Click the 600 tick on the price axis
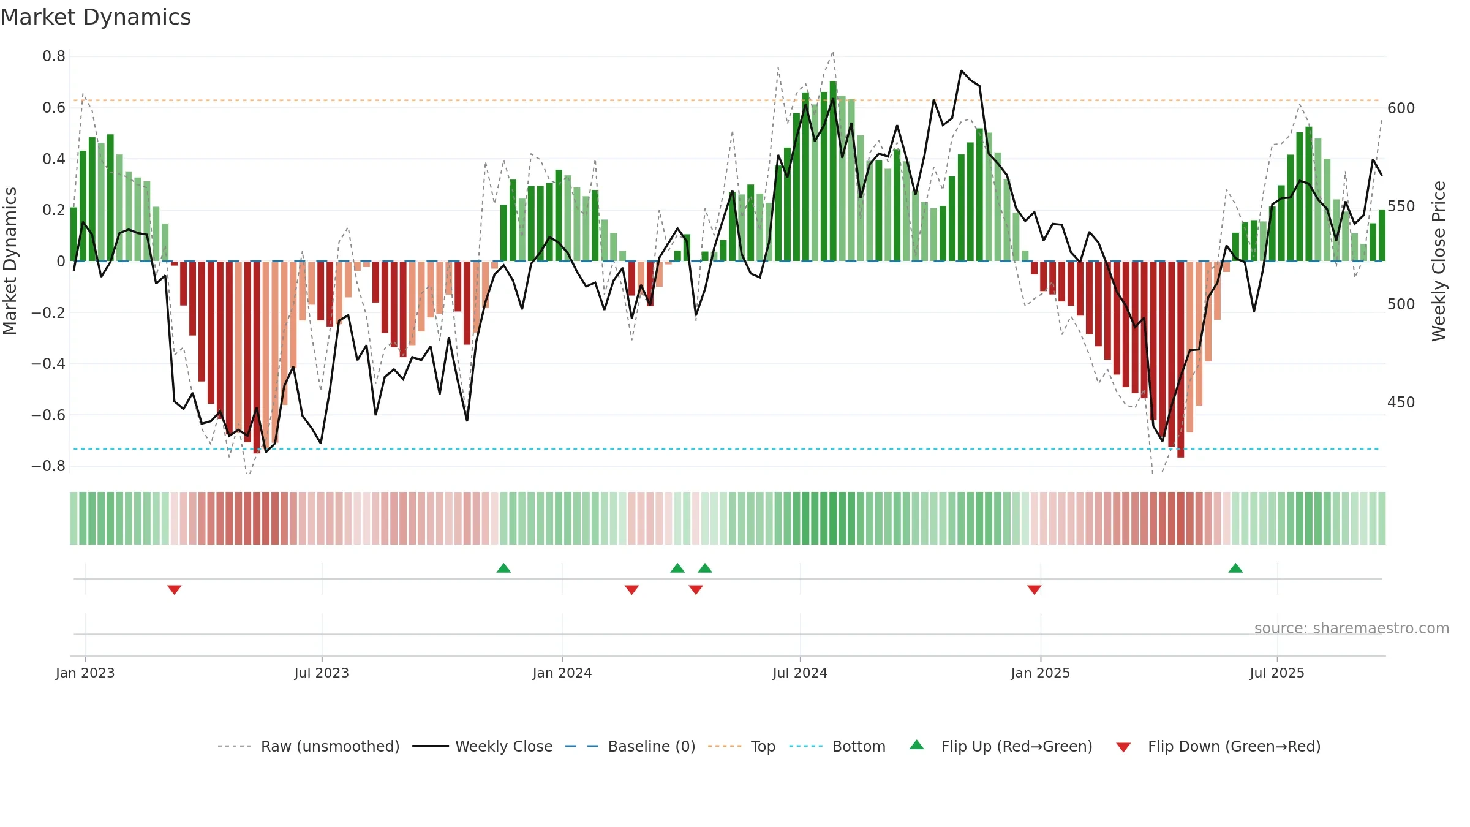 pos(1401,108)
